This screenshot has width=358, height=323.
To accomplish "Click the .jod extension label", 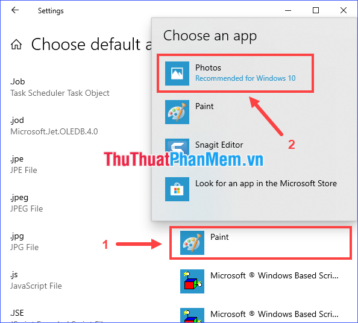I will click(17, 120).
